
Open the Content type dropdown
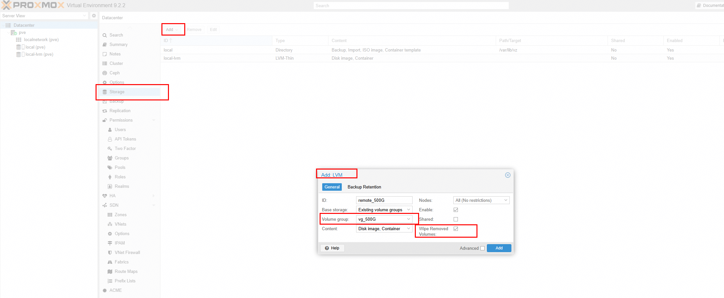(384, 229)
